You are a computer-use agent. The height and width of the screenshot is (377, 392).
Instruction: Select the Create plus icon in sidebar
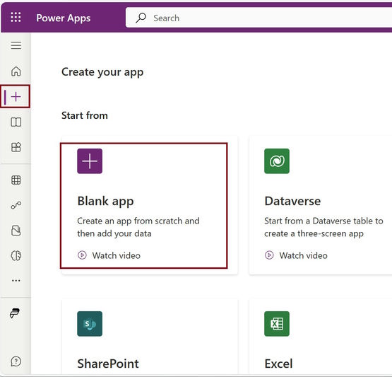click(x=16, y=97)
